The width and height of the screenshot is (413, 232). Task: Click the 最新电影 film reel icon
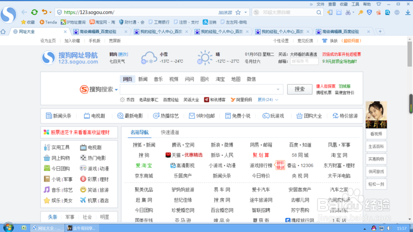tap(120, 116)
